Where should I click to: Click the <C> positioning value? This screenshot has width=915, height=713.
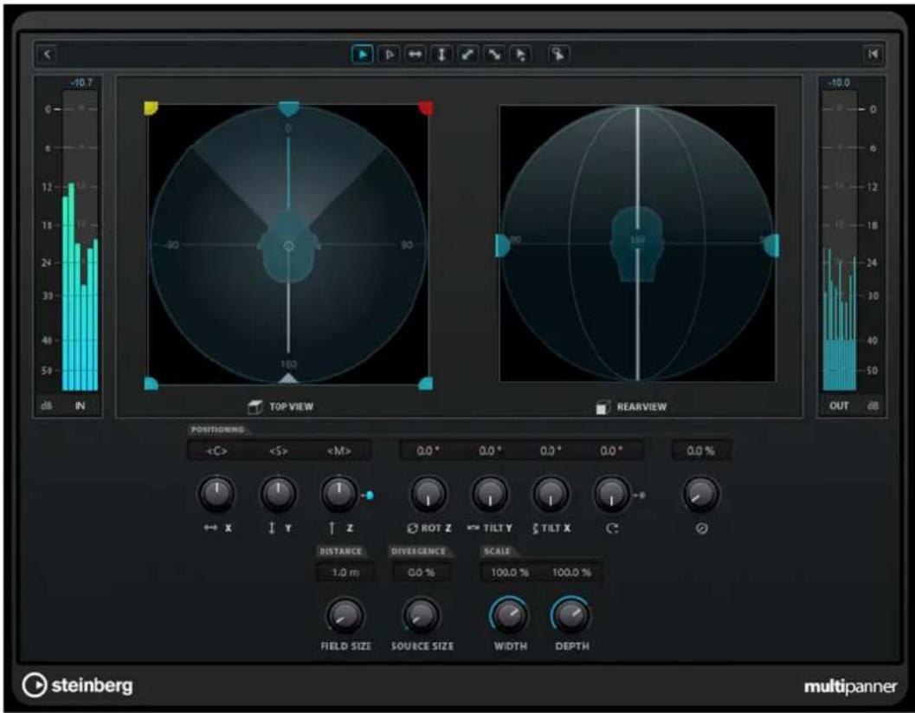[x=217, y=450]
